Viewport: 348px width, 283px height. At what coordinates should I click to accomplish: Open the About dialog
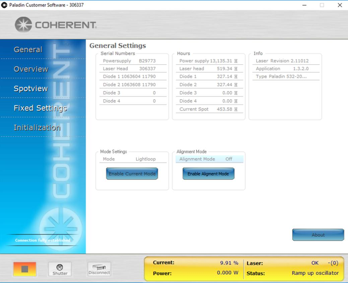pos(318,235)
